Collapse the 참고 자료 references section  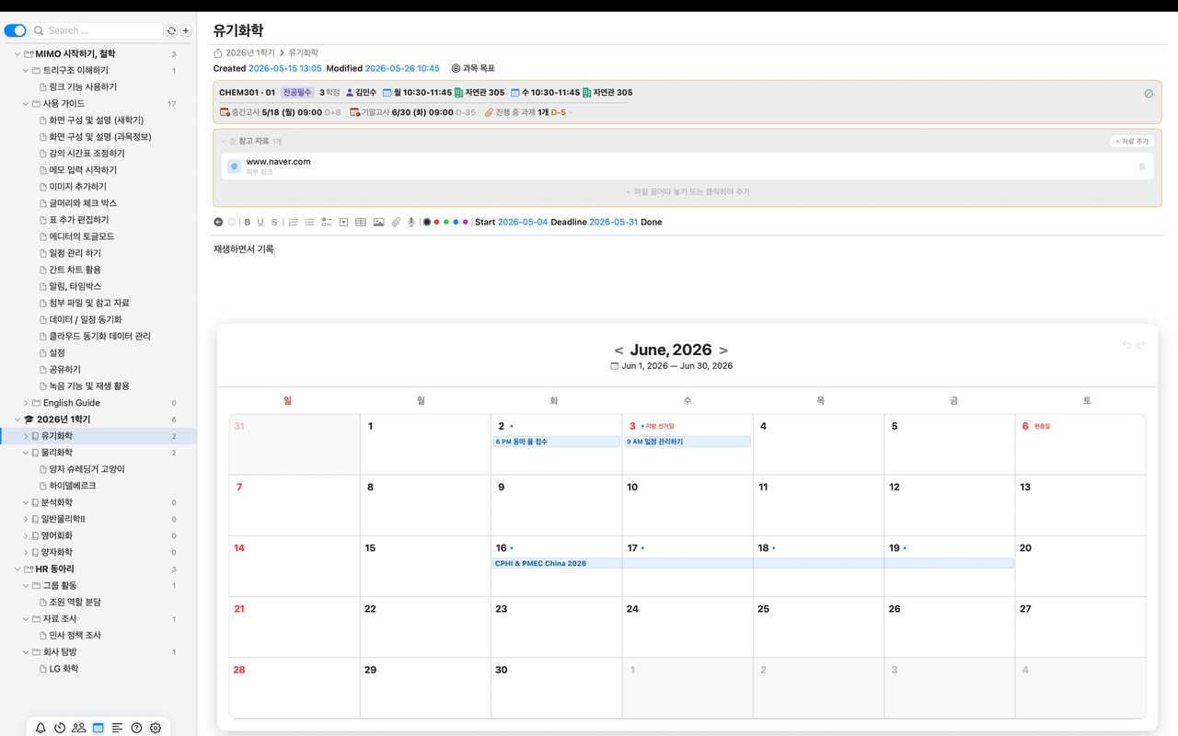pos(223,141)
